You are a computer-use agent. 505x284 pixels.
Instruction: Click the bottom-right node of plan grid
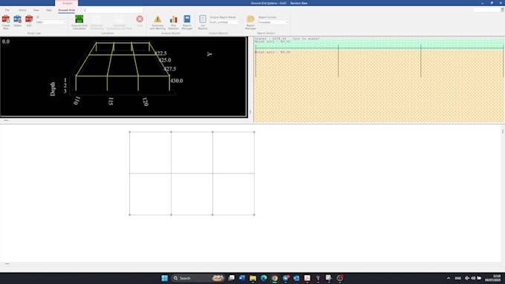tap(254, 214)
